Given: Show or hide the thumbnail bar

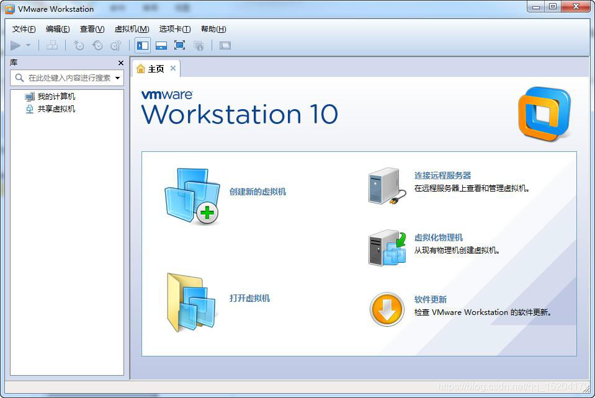Looking at the screenshot, I should [161, 45].
